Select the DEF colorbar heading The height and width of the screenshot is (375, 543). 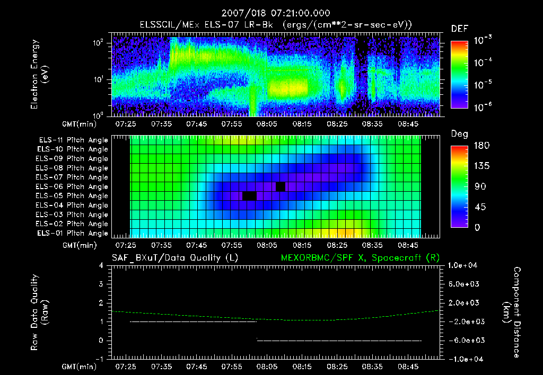(460, 29)
